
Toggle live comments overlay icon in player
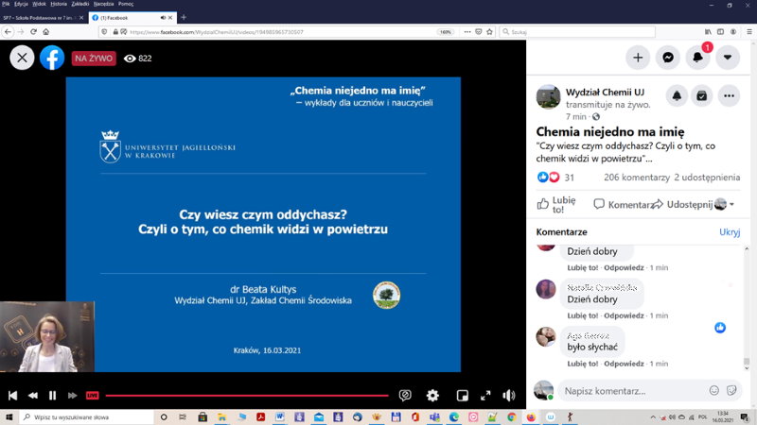coord(405,396)
